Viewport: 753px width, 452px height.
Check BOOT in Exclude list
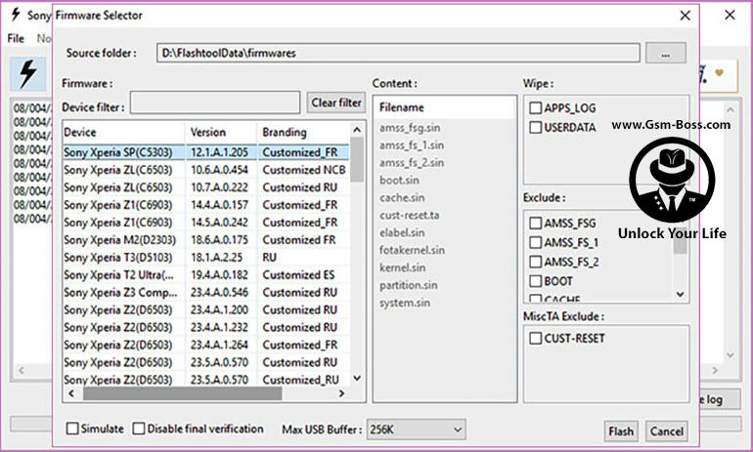coord(536,281)
